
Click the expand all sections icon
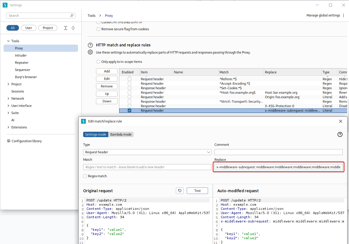point(66,28)
